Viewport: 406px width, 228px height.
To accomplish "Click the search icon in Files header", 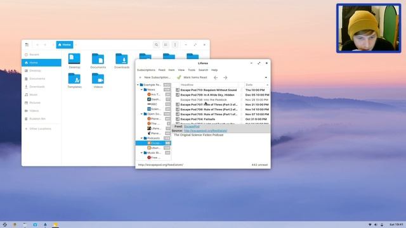I will [x=156, y=45].
